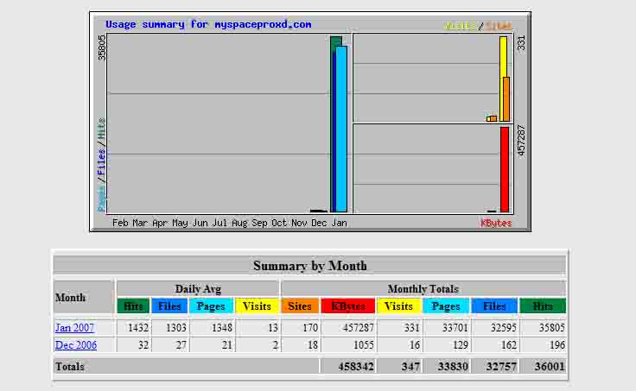Click cyan Pages header under Daily Avg

tap(211, 306)
